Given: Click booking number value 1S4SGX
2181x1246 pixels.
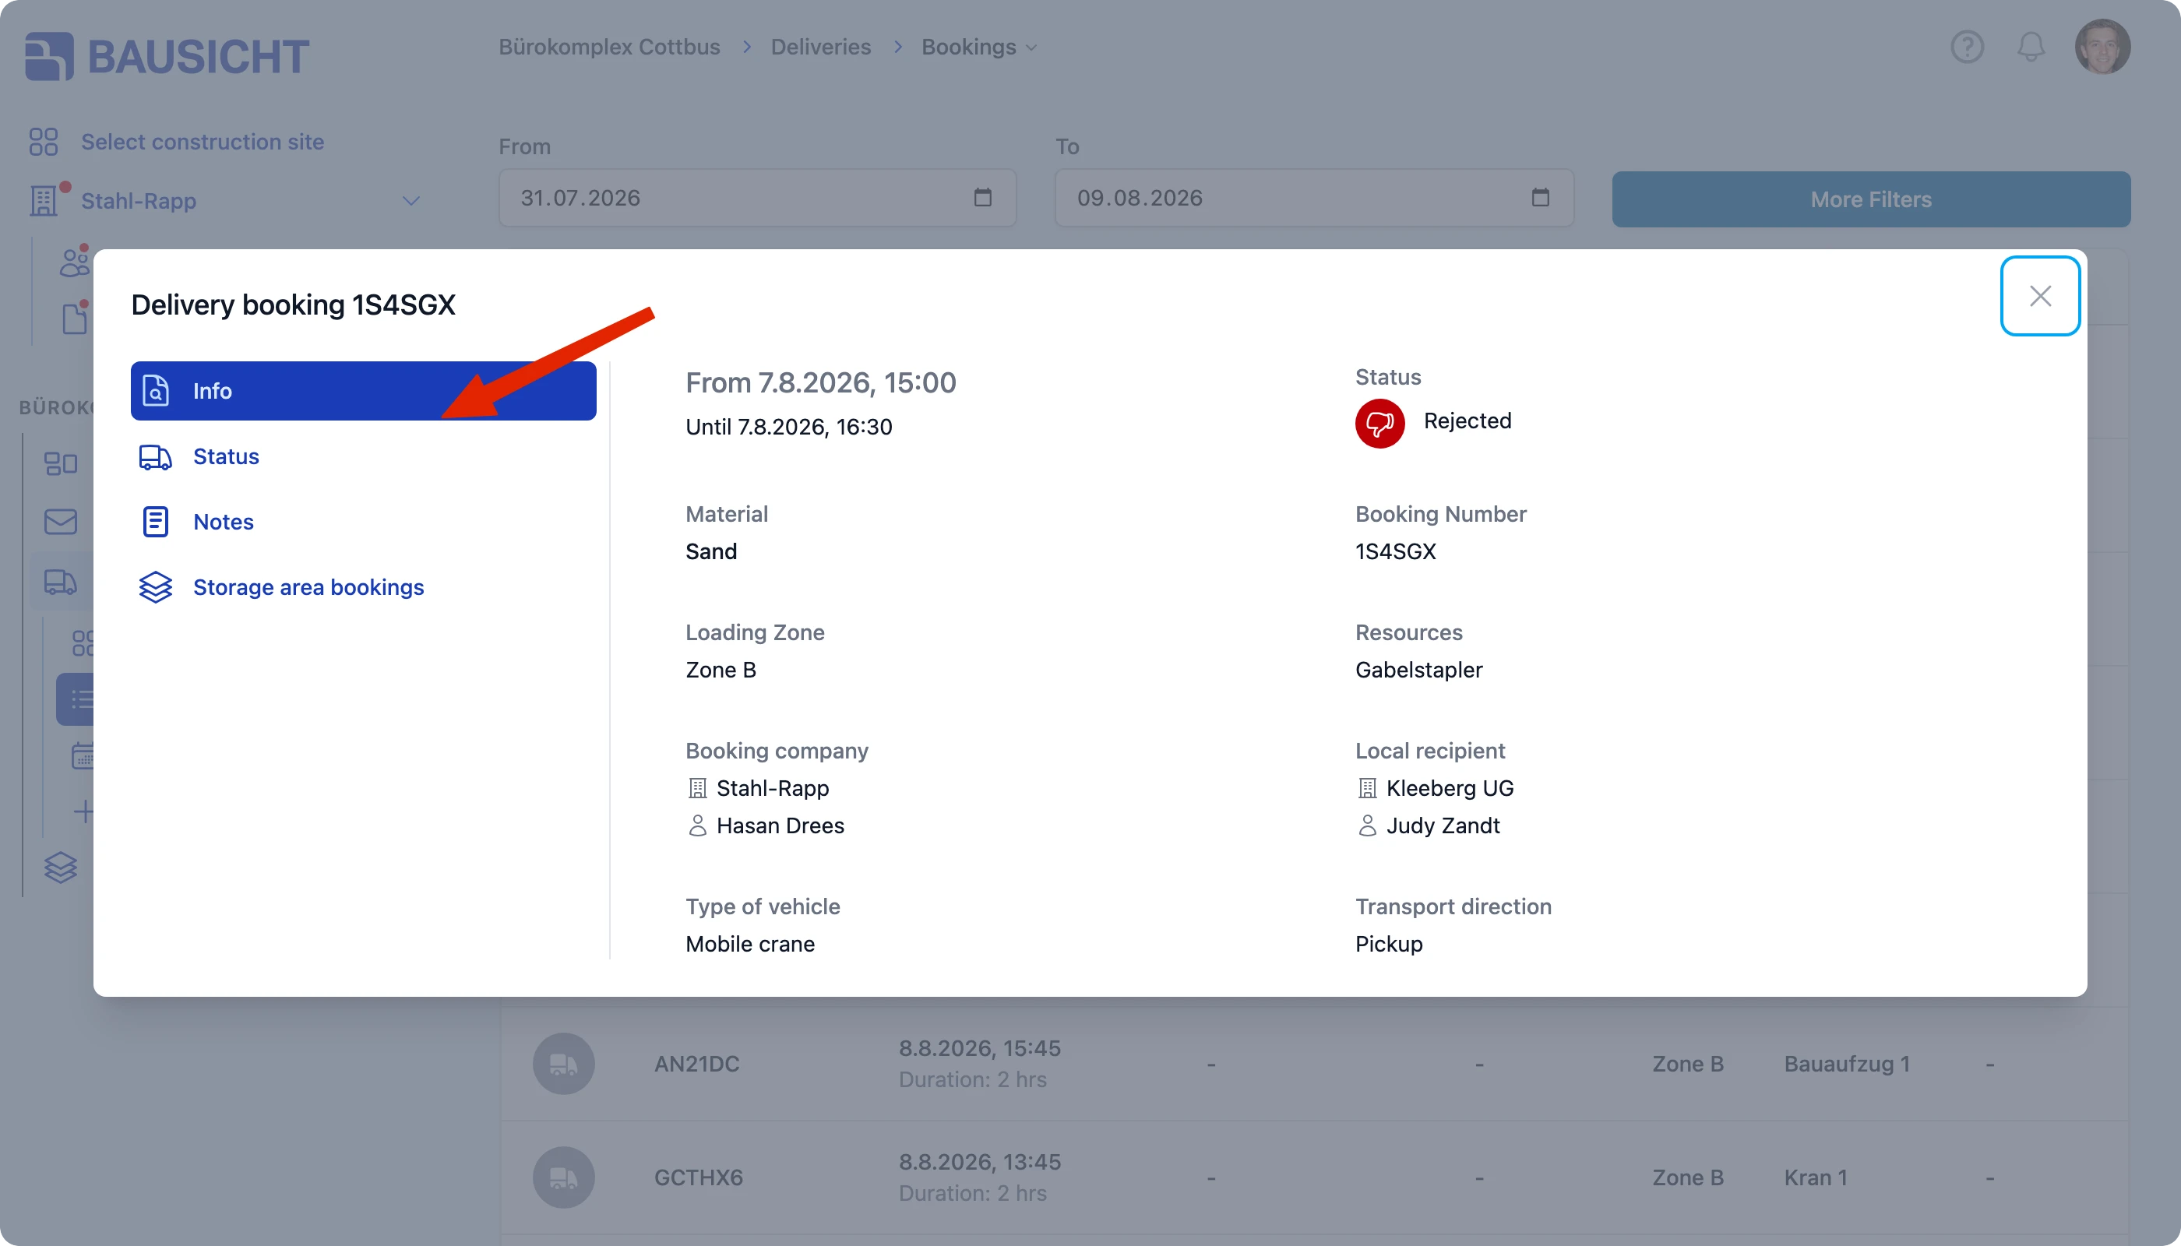Looking at the screenshot, I should tap(1395, 551).
